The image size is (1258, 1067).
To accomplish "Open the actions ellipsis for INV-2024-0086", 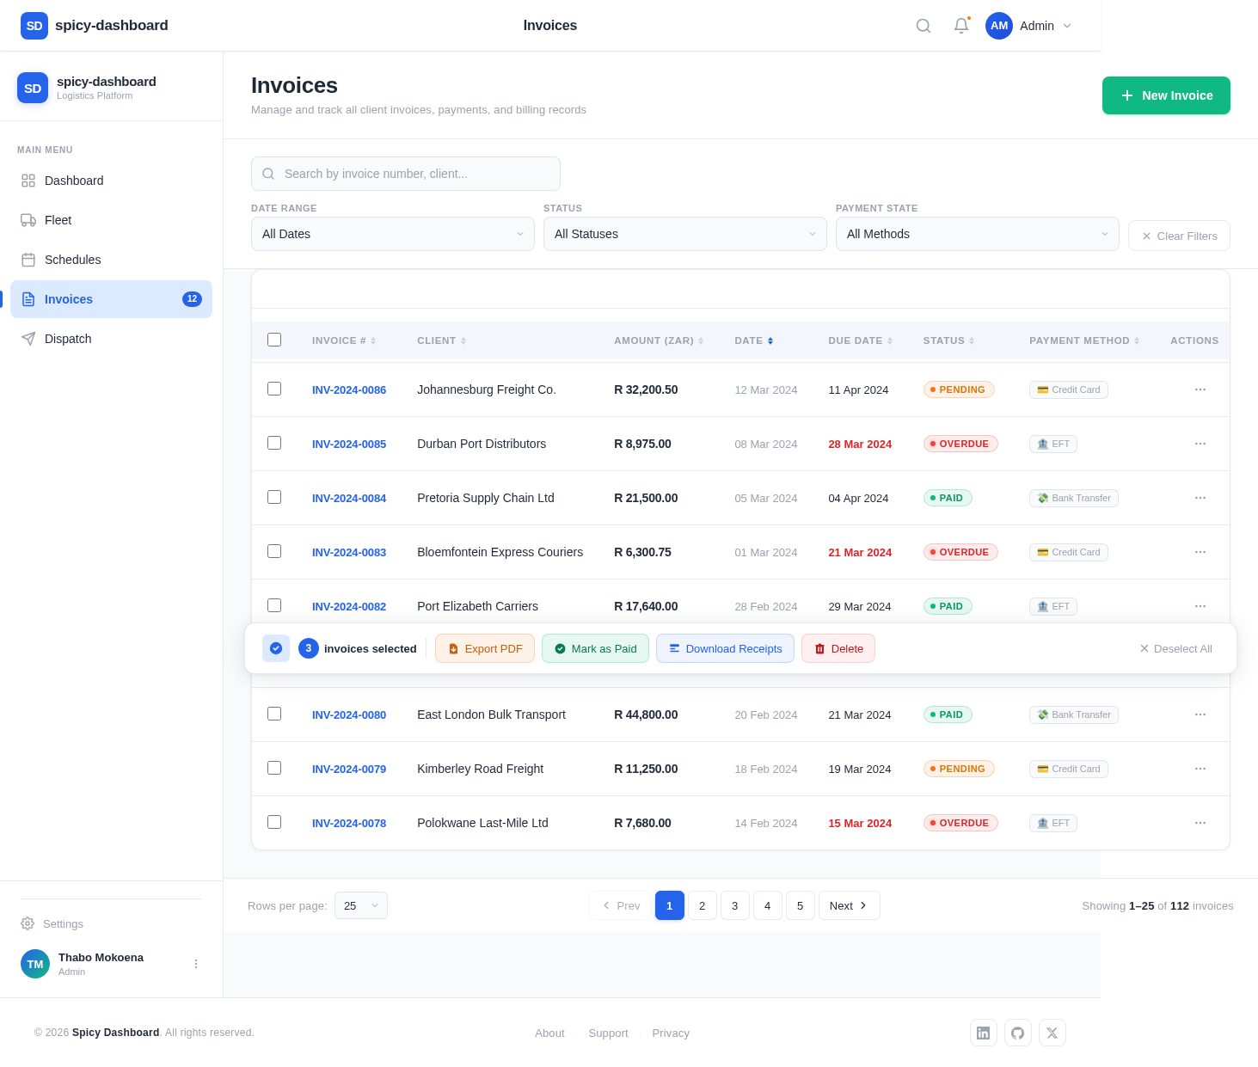I will pos(1200,389).
